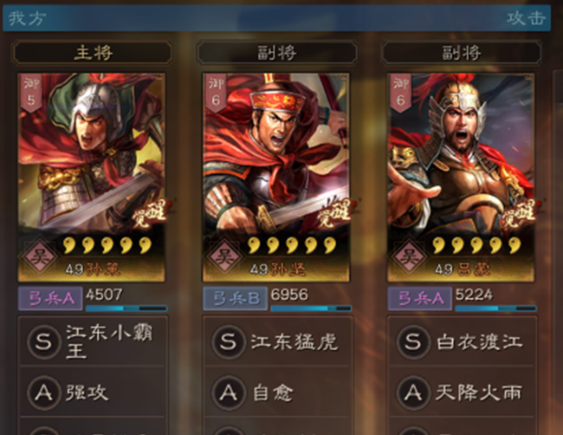Click the S grade icon beside 江东小霸王
The height and width of the screenshot is (435, 563).
43,341
